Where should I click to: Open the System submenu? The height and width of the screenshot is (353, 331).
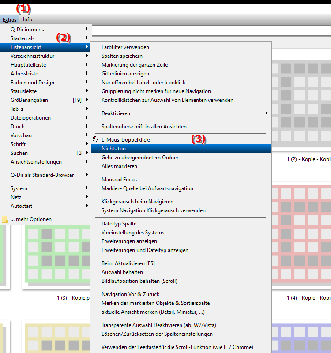pyautogui.click(x=45, y=188)
